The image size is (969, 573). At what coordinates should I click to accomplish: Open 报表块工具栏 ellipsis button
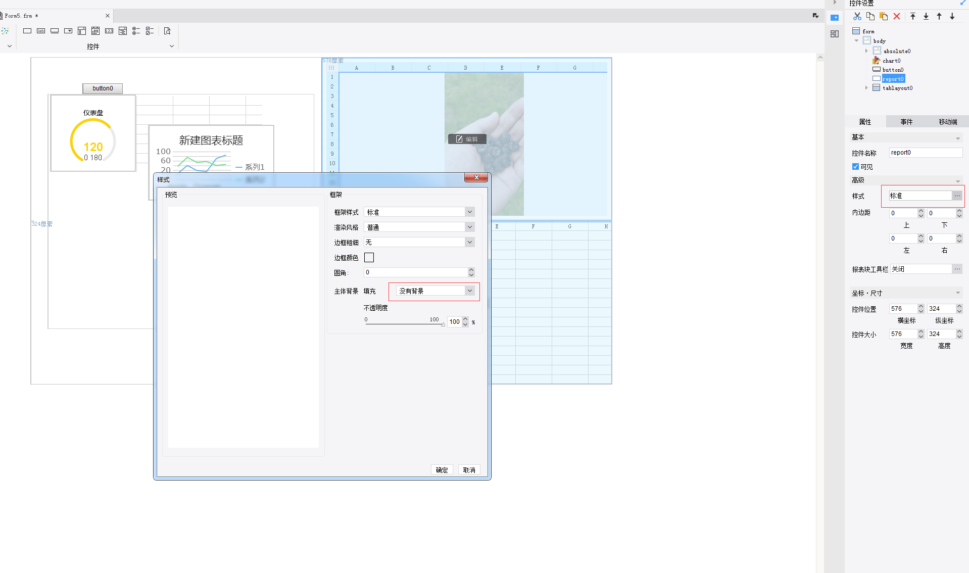(x=957, y=269)
